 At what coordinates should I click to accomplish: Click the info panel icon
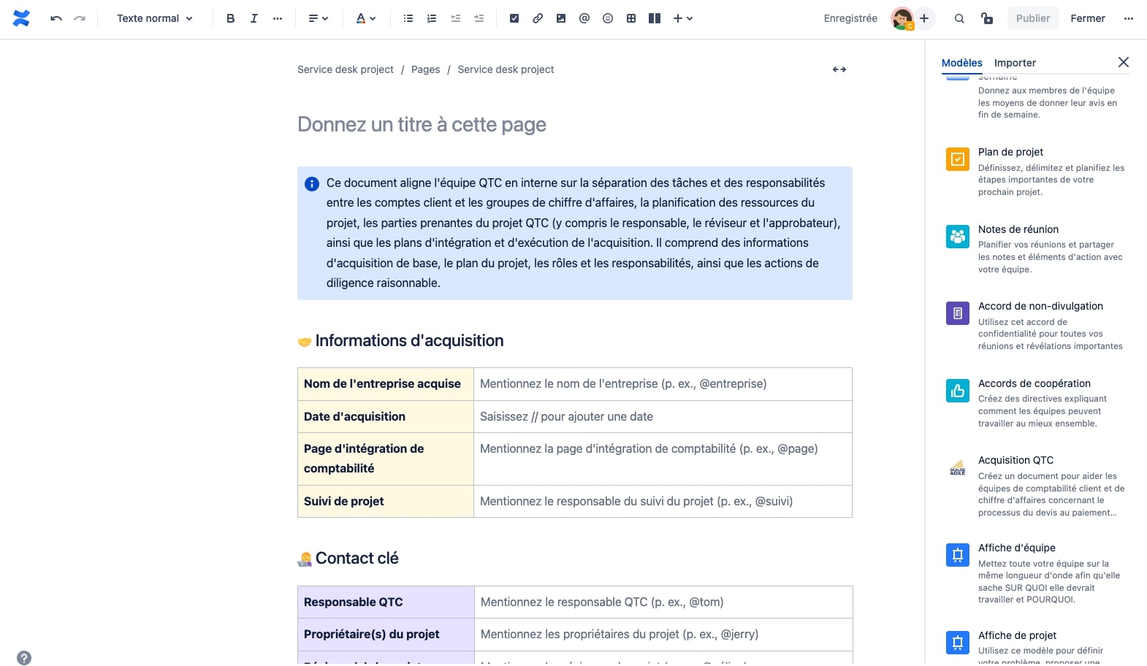pos(312,184)
